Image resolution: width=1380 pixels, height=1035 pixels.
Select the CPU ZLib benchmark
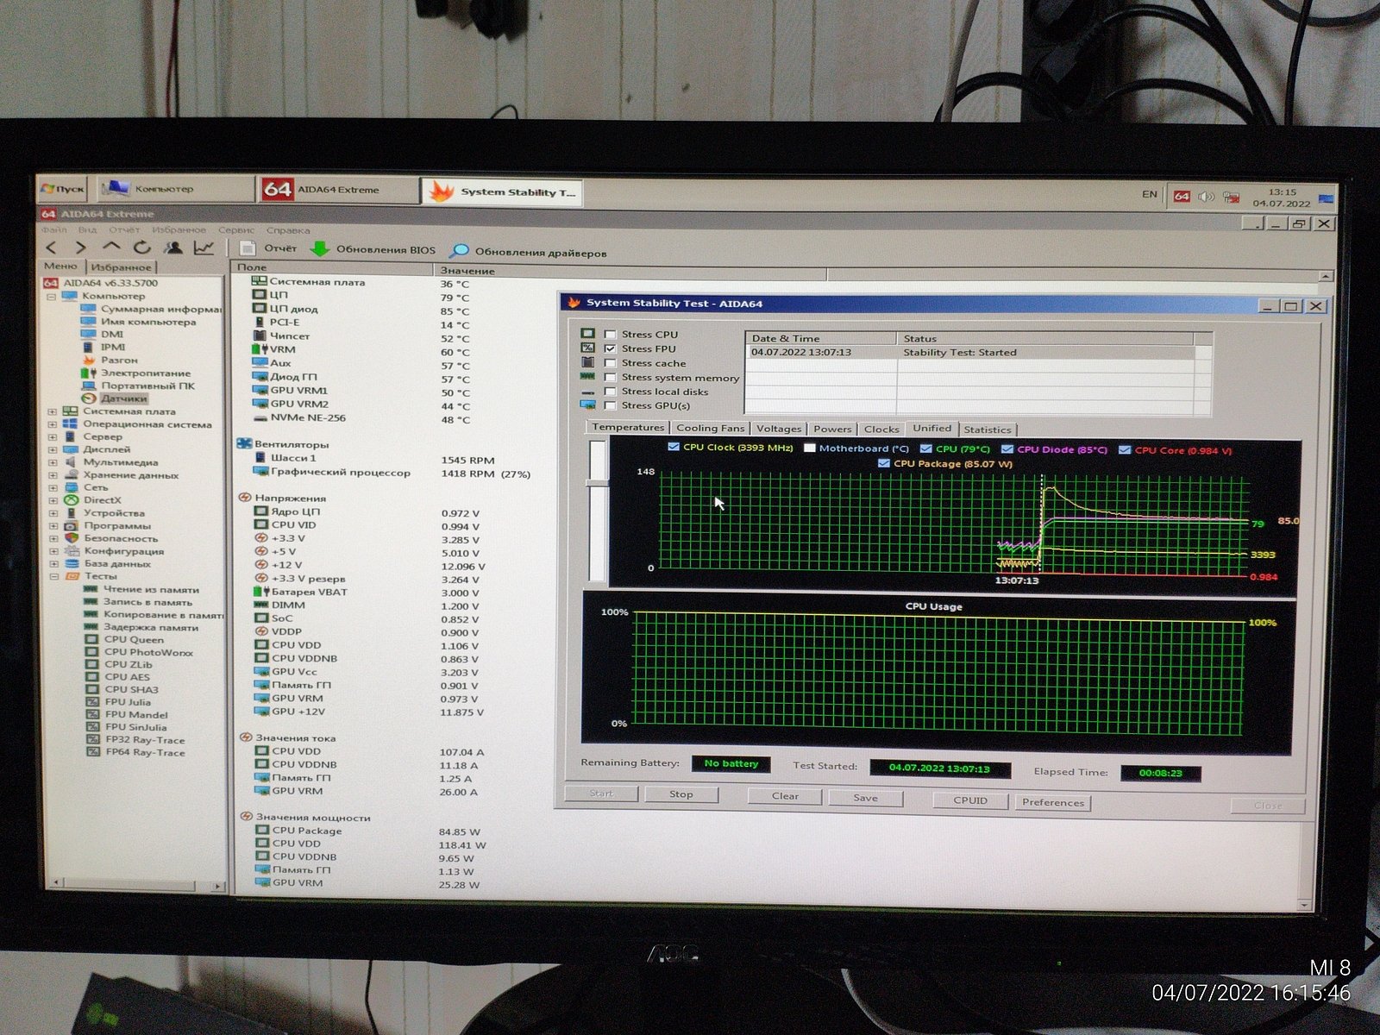119,664
